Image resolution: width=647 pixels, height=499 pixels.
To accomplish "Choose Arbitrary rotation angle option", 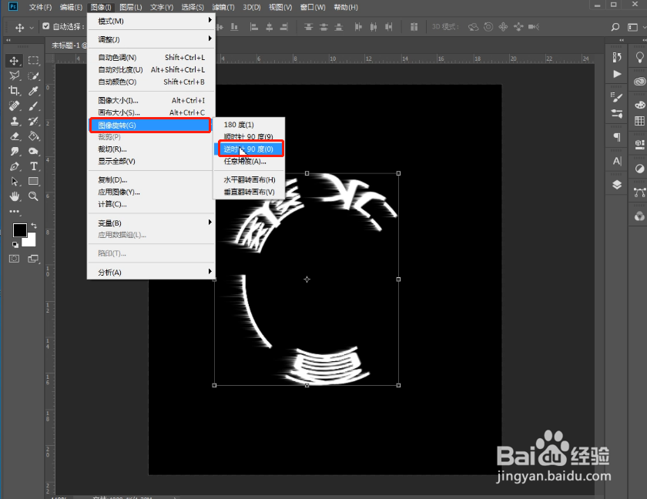I will coord(249,161).
